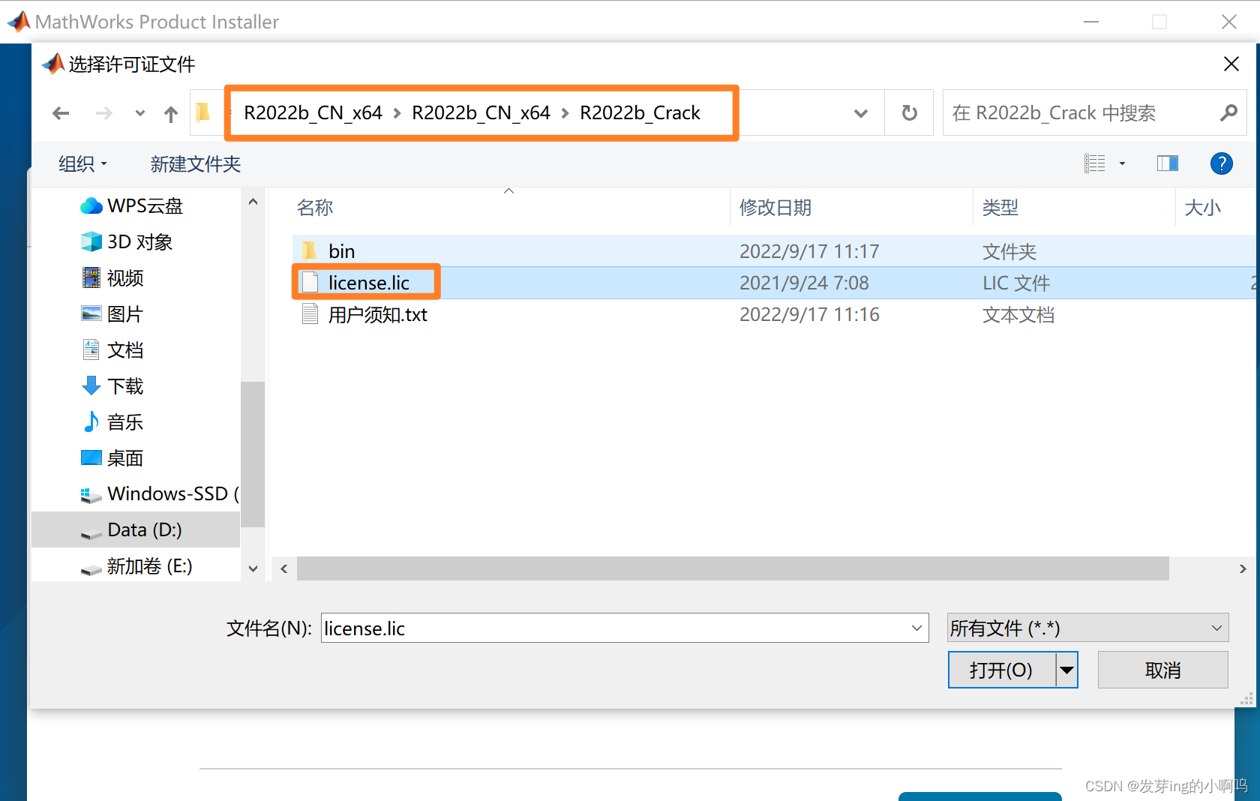Click the bin row's 2022/9/17 11:17 date

coord(809,251)
